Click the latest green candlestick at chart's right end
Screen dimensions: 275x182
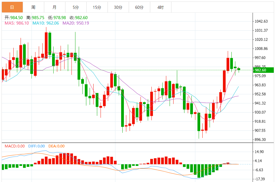click(x=239, y=69)
